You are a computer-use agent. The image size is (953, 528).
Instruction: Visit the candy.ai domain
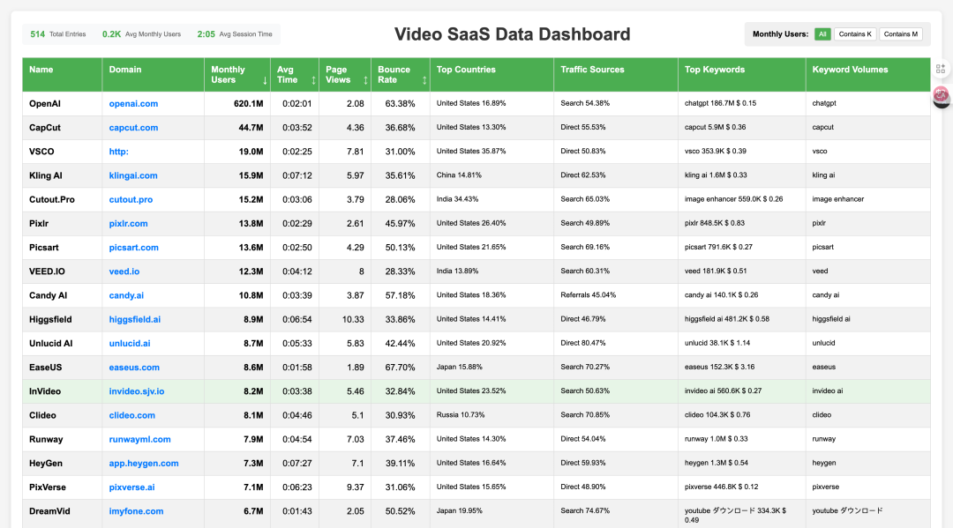(x=126, y=295)
